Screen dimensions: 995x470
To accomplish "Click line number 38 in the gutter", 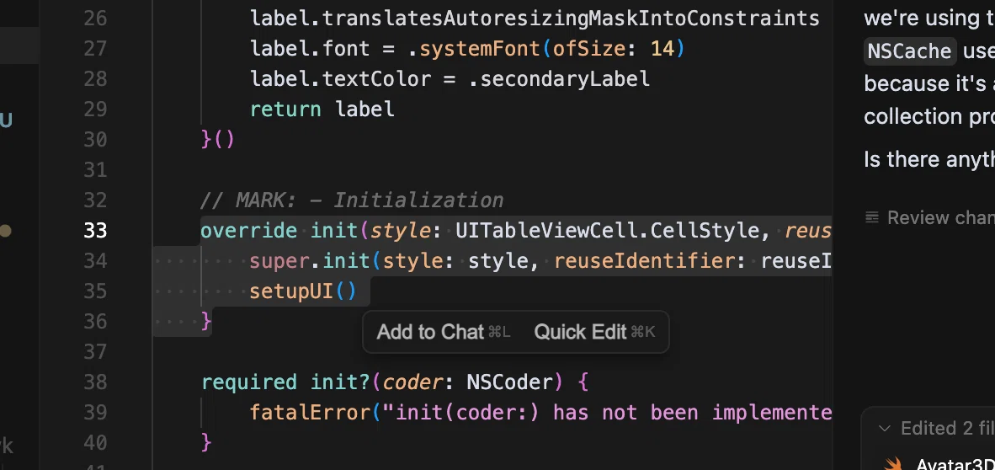I will pos(95,382).
